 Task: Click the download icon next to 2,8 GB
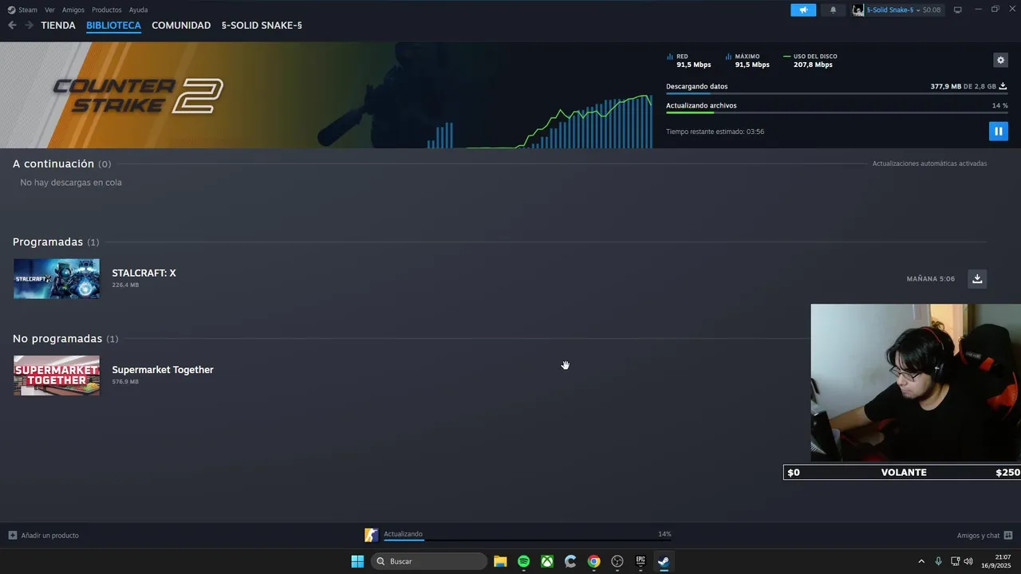[1003, 86]
